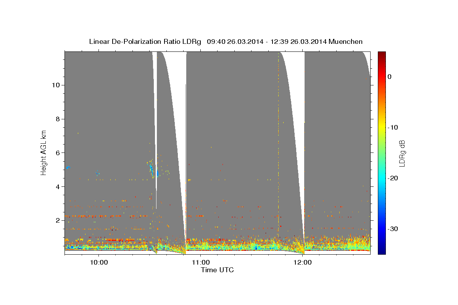The width and height of the screenshot is (458, 305).
Task: Click the height tick label 10
Action: click(56, 85)
